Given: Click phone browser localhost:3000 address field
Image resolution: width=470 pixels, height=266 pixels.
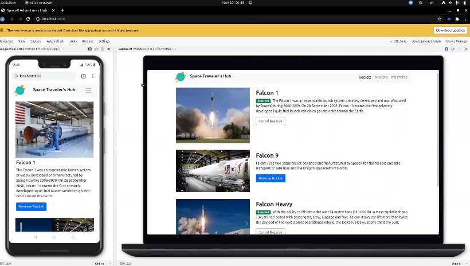Looking at the screenshot, I should tap(45, 76).
